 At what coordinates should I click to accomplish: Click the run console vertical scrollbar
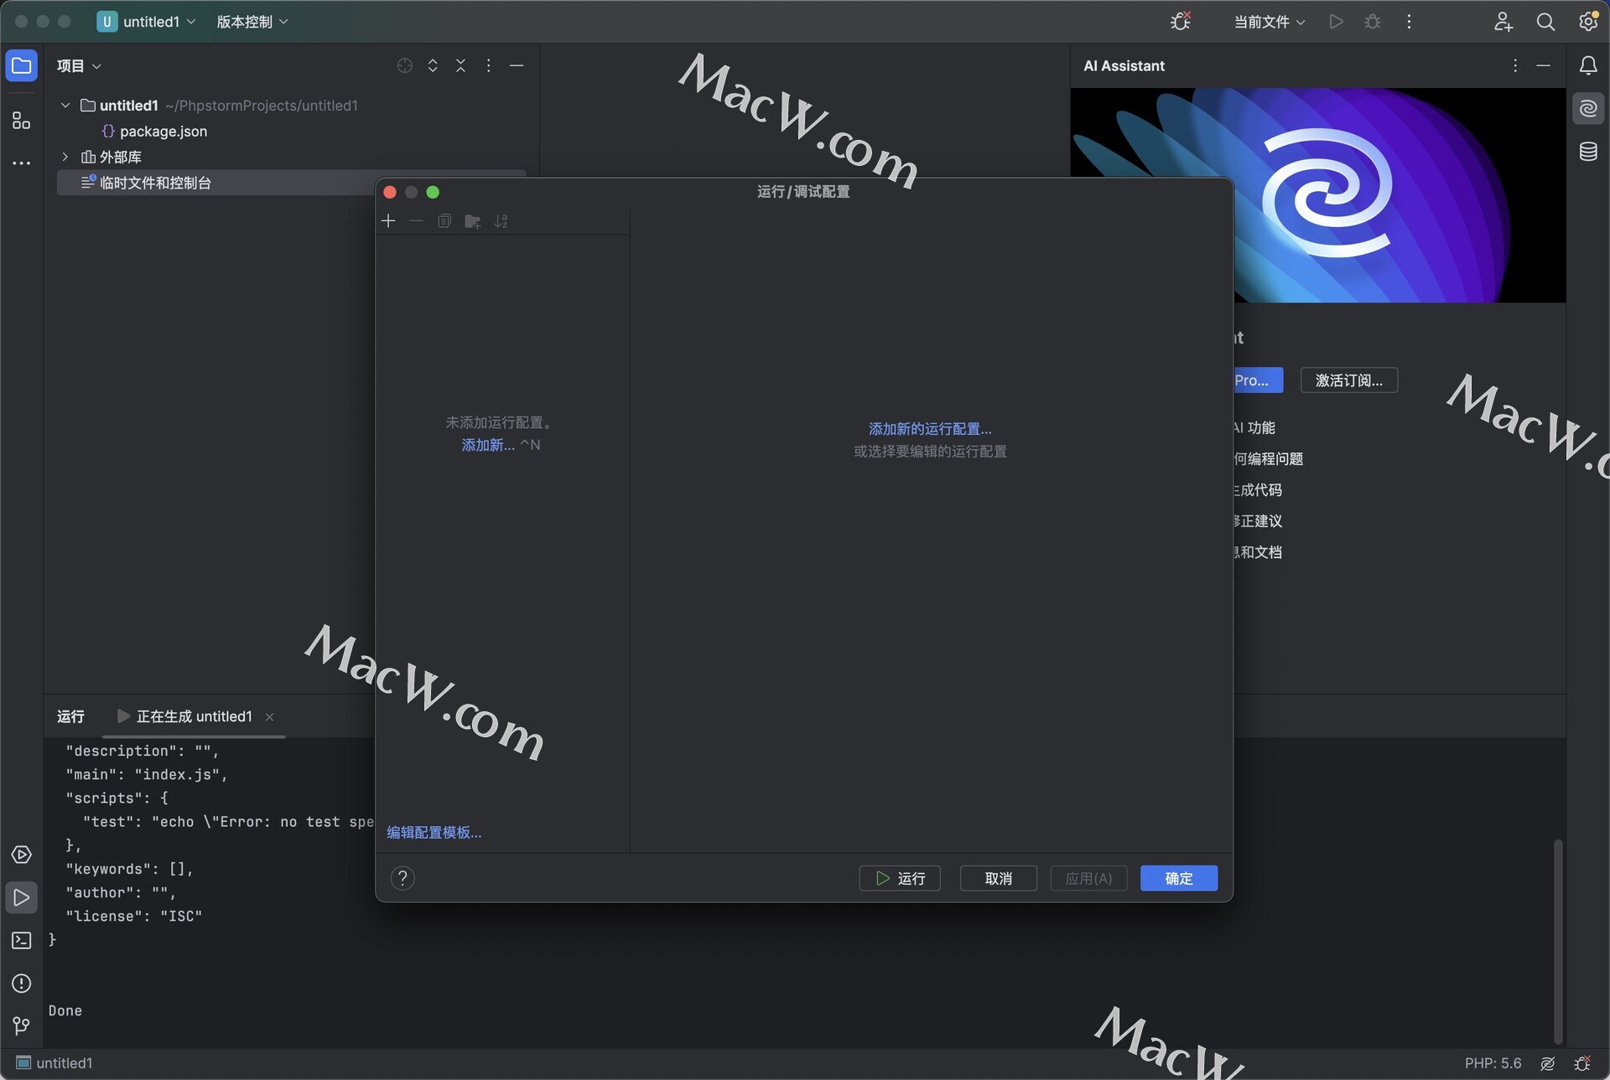1558,940
